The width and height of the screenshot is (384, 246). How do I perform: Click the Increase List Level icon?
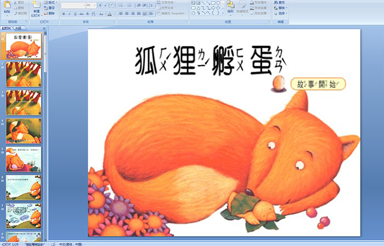(x=144, y=5)
